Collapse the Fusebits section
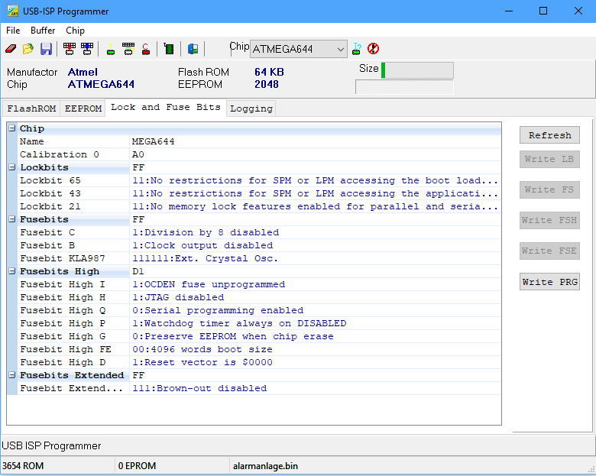This screenshot has width=596, height=476. coord(12,219)
